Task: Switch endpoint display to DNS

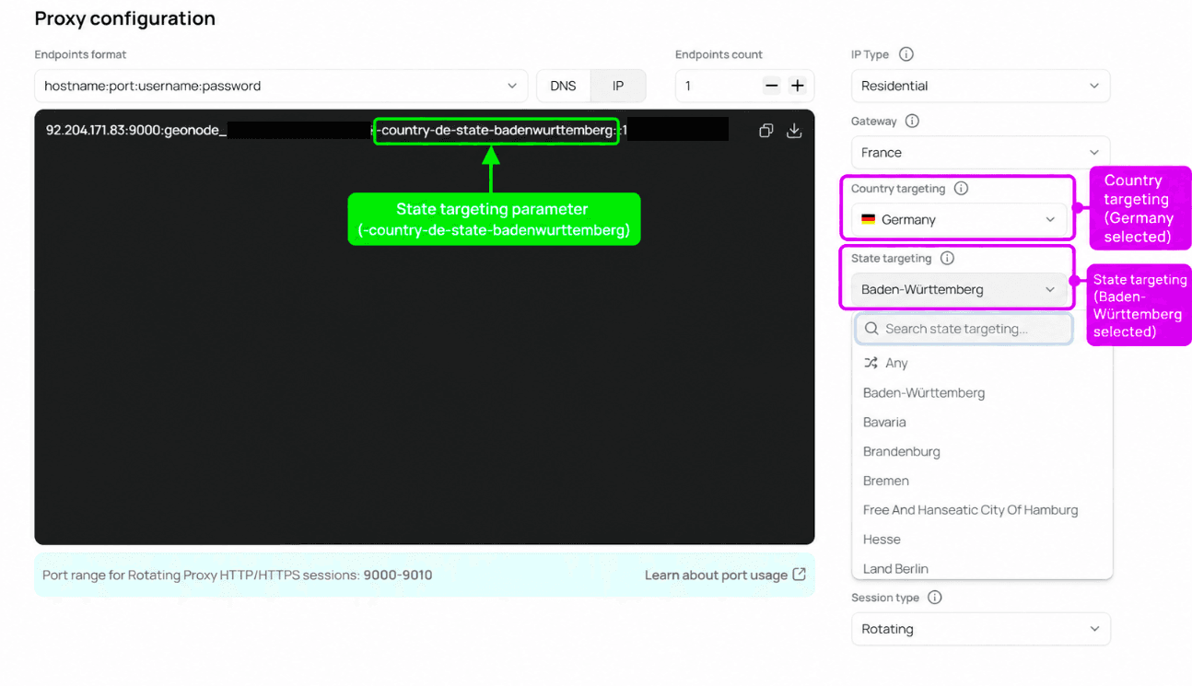Action: (564, 86)
